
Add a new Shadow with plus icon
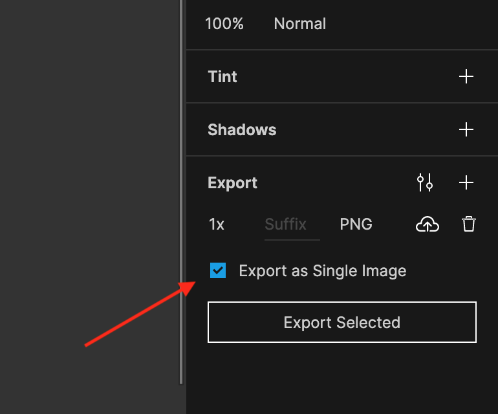point(466,129)
